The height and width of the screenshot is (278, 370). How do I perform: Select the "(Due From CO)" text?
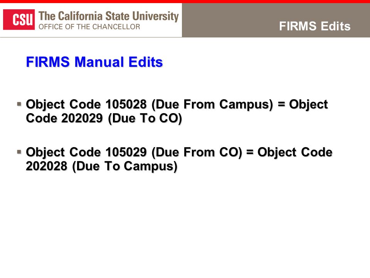[197, 153]
